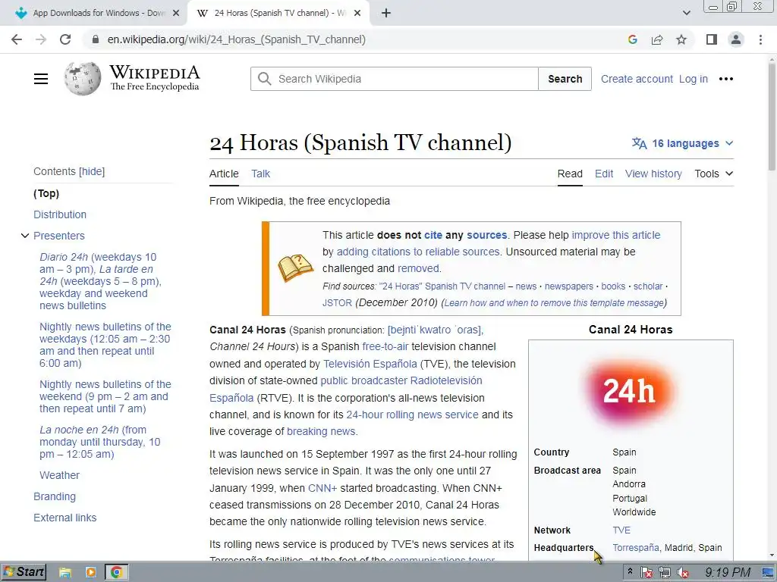The image size is (777, 582).
Task: Open the JSTOR source link
Action: click(x=337, y=303)
